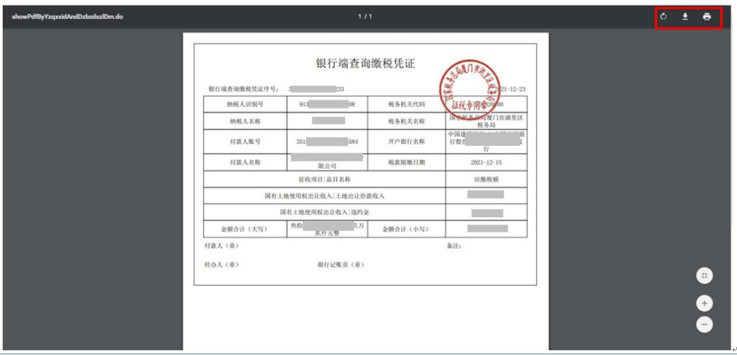Click row 国有土地使用权出让收入|违约金
737x355 pixels.
(324, 212)
